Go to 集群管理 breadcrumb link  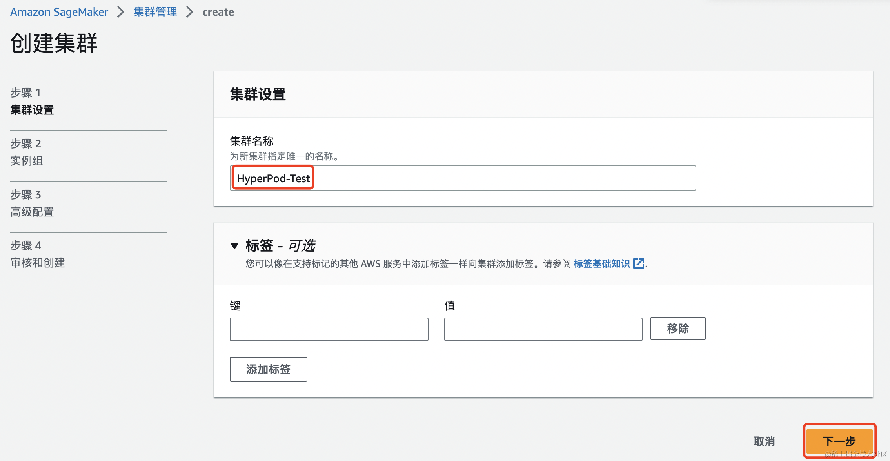(155, 12)
